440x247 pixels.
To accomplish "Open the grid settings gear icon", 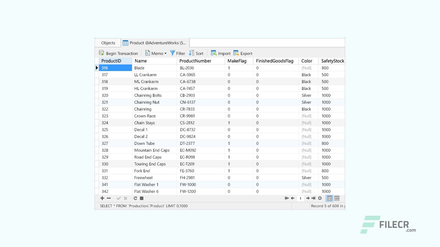I will coord(320,198).
